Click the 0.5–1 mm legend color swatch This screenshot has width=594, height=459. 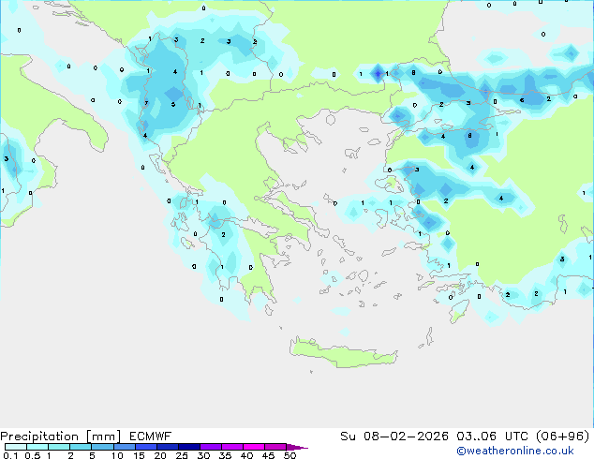coord(37,447)
